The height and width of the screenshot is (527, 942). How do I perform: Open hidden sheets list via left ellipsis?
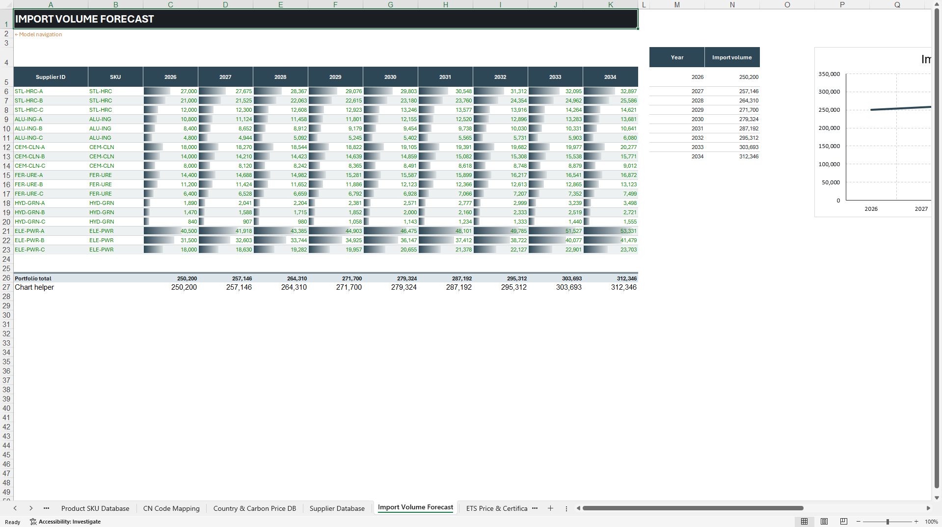click(46, 508)
